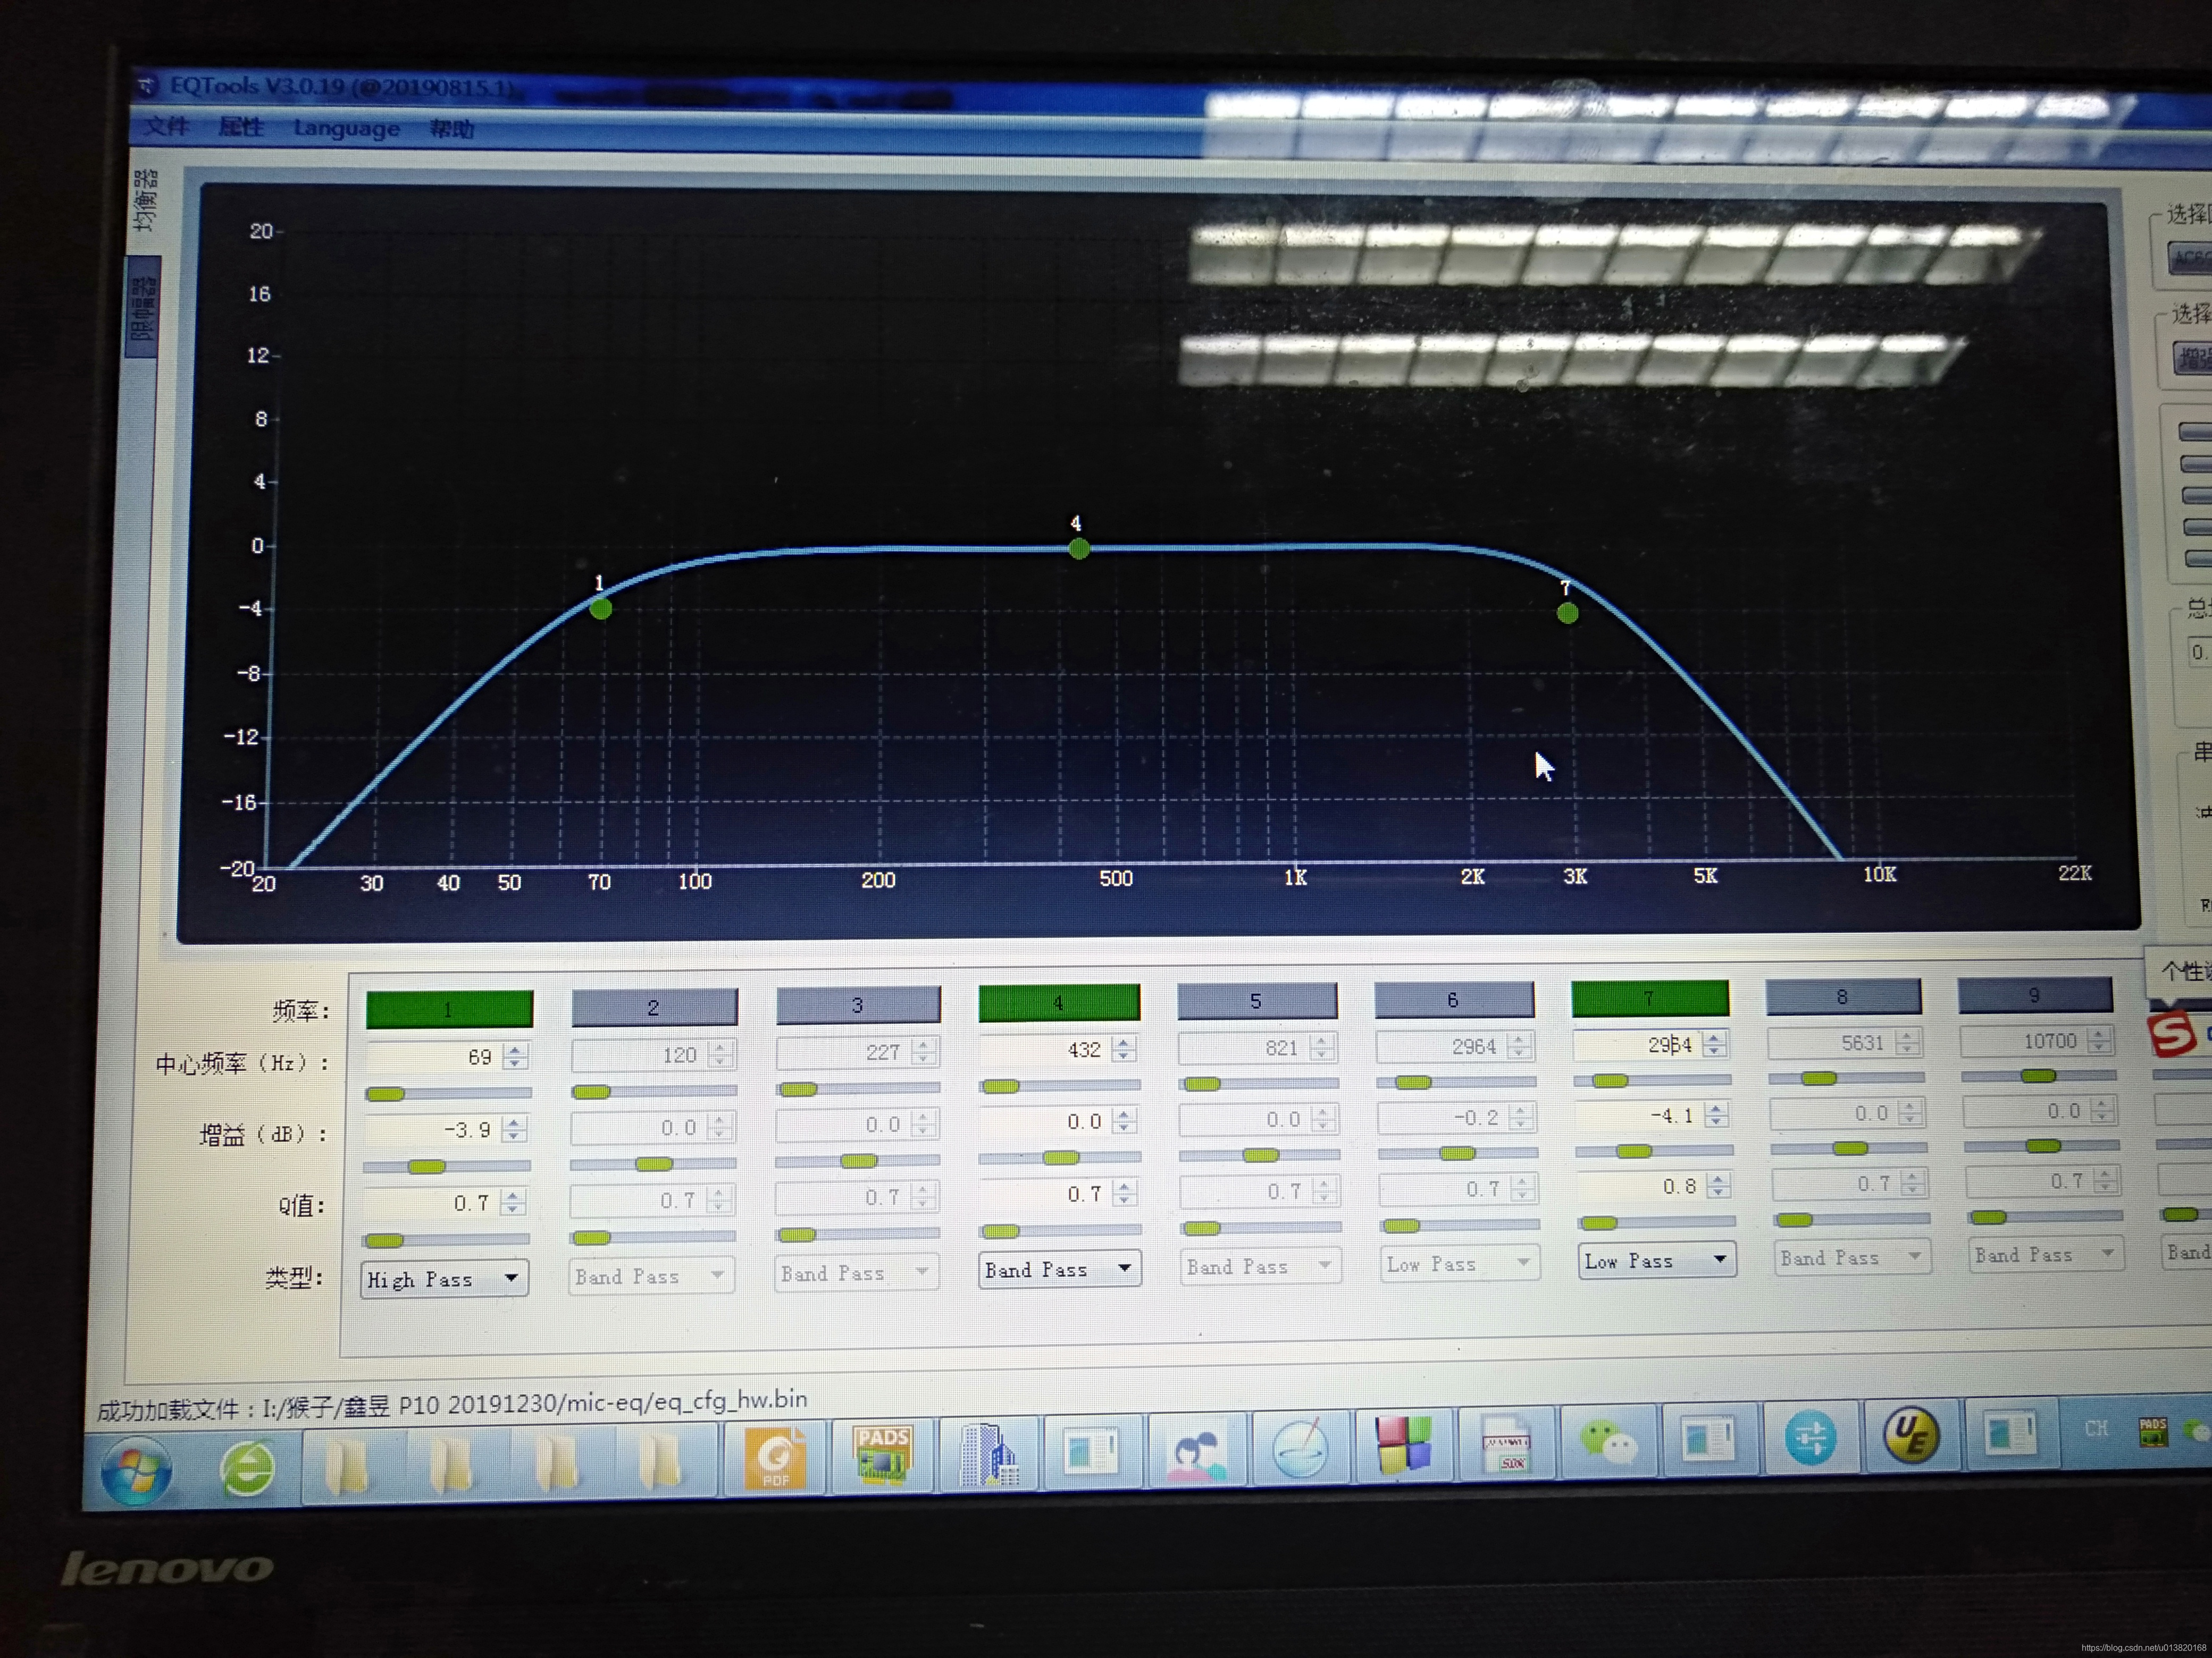Viewport: 2212px width, 1658px height.
Task: Click the blue EQ sliders taskbar icon
Action: tap(1811, 1438)
